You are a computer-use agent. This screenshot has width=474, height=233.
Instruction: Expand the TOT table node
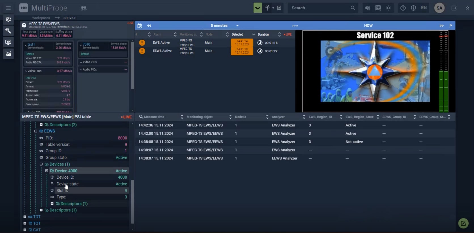[x=25, y=223]
